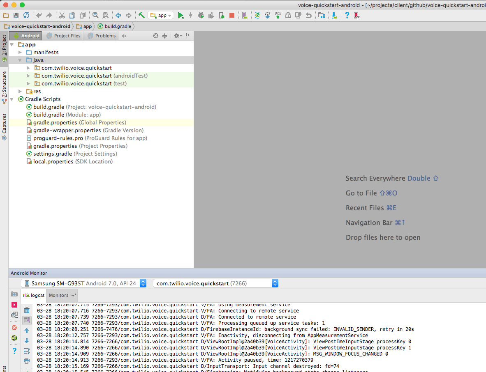
Task: Switch to the Monitors tab
Action: [59, 295]
